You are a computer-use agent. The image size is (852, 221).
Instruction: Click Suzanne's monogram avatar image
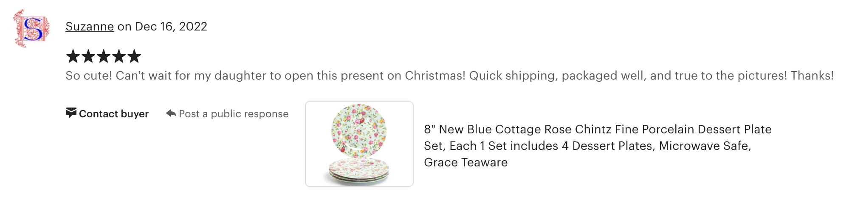click(32, 28)
